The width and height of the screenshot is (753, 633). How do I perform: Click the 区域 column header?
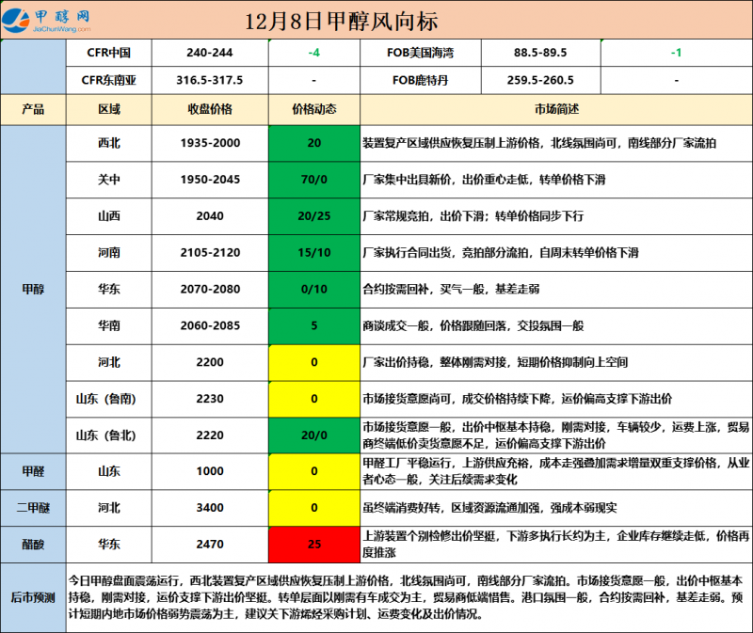tap(108, 109)
